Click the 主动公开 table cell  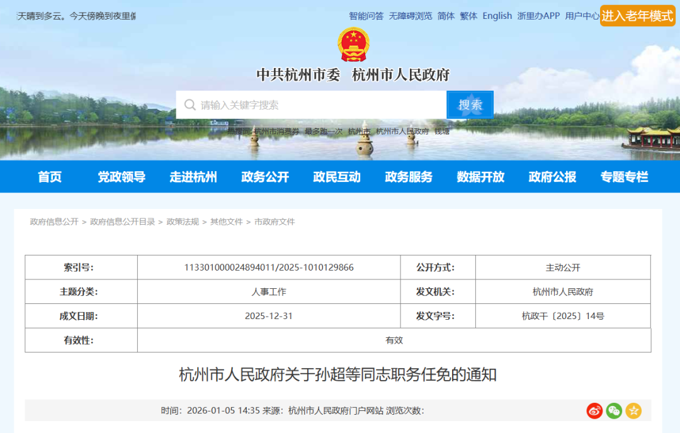(x=563, y=267)
